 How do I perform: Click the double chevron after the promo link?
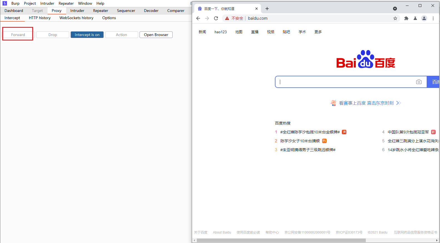399,103
